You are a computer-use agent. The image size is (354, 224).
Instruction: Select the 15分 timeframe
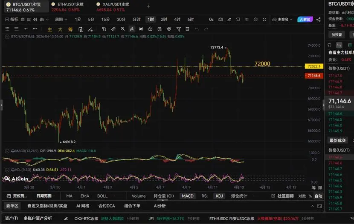click(x=105, y=20)
